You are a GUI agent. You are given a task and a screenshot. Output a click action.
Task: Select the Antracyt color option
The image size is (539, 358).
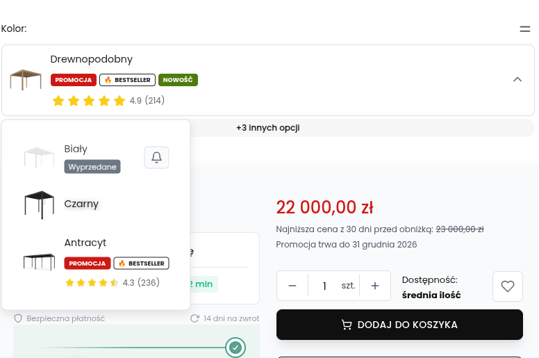tap(96, 262)
